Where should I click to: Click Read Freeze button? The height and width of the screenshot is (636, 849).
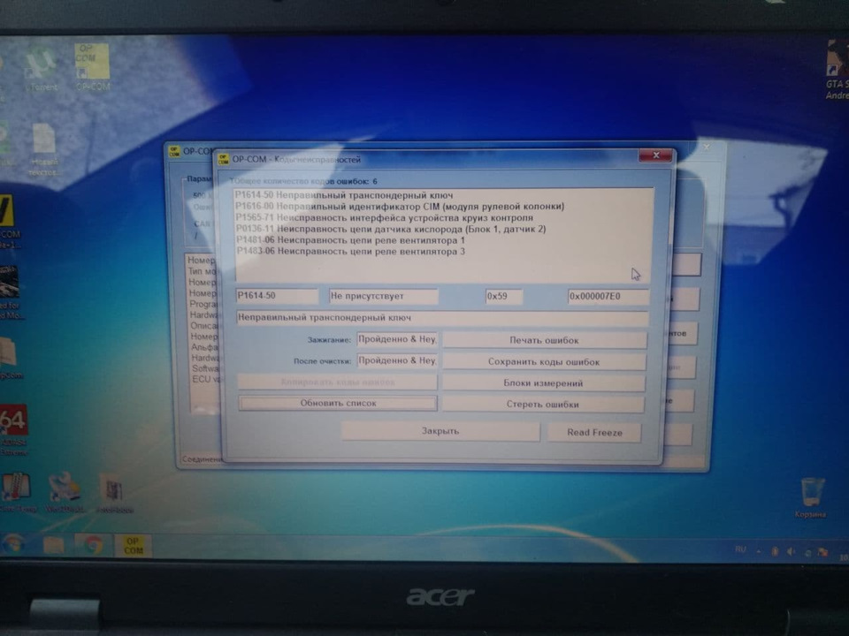click(x=594, y=432)
